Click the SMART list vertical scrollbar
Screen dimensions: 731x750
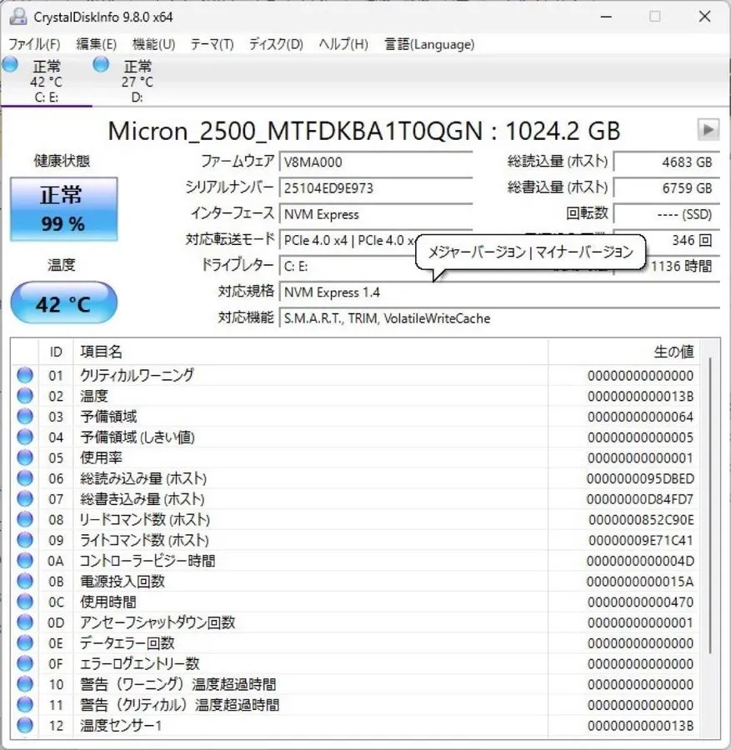tap(710, 505)
